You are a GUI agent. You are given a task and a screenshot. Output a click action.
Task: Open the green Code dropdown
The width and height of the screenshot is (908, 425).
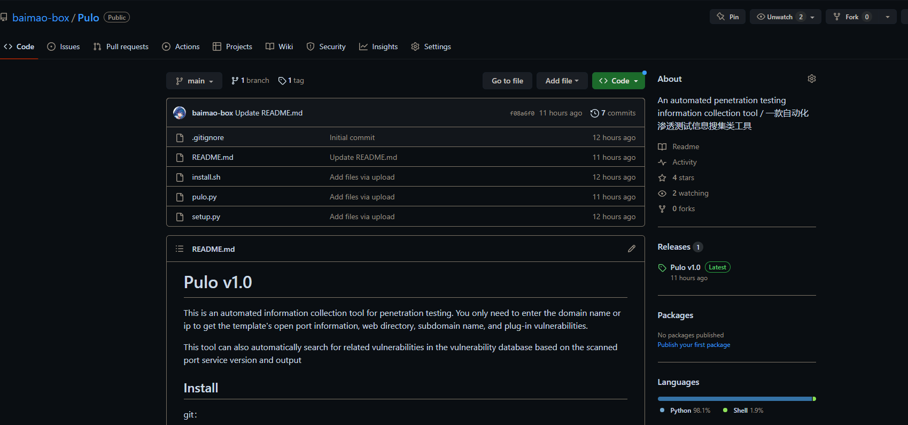(618, 81)
